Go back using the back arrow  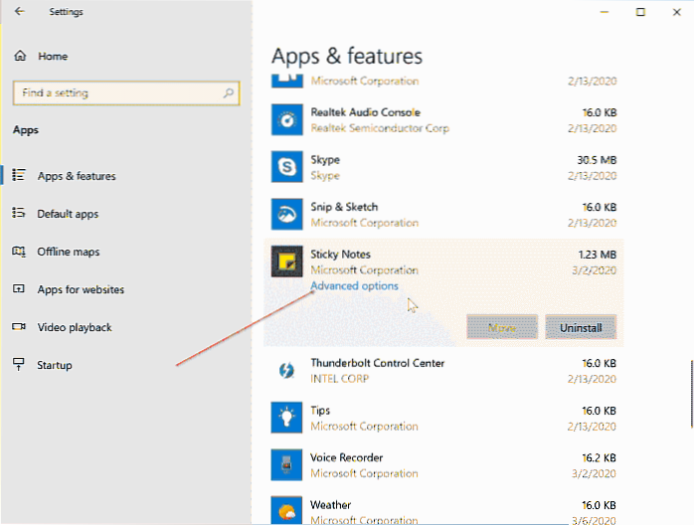20,12
